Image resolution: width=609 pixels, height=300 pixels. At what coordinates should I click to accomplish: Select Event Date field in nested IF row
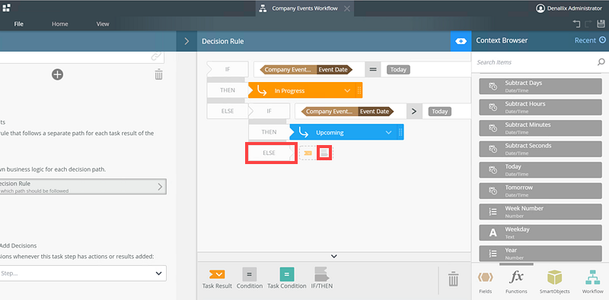375,112
